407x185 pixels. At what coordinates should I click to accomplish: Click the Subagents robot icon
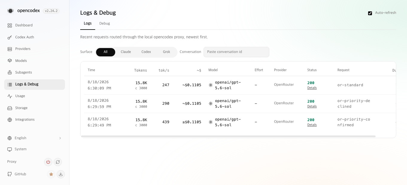[x=10, y=73]
